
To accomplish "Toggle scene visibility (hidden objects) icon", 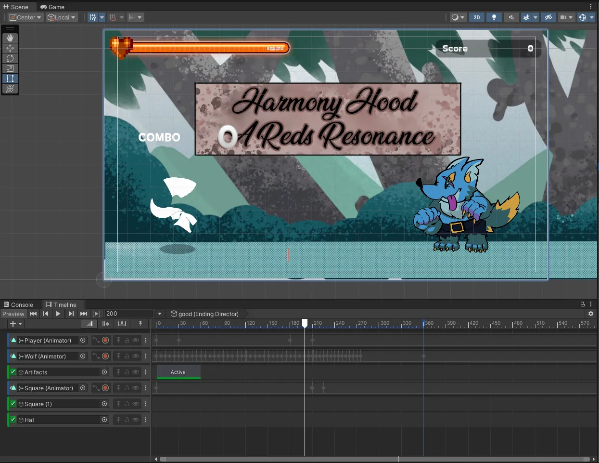I will 548,17.
